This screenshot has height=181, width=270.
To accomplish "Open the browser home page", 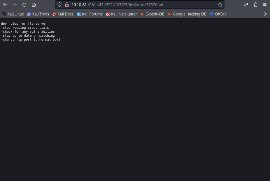I will pyautogui.click(x=34, y=5).
